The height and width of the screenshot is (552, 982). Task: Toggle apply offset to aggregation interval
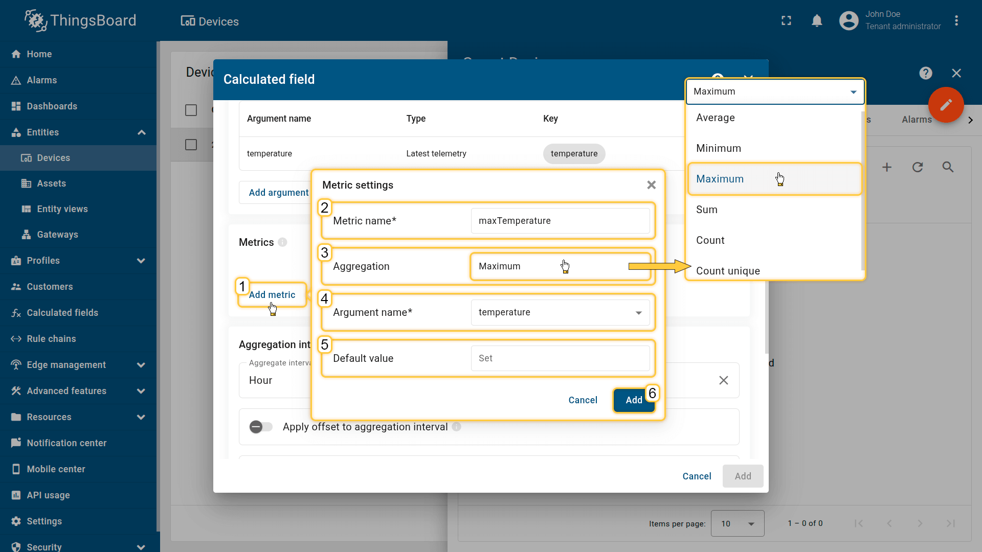click(x=261, y=427)
